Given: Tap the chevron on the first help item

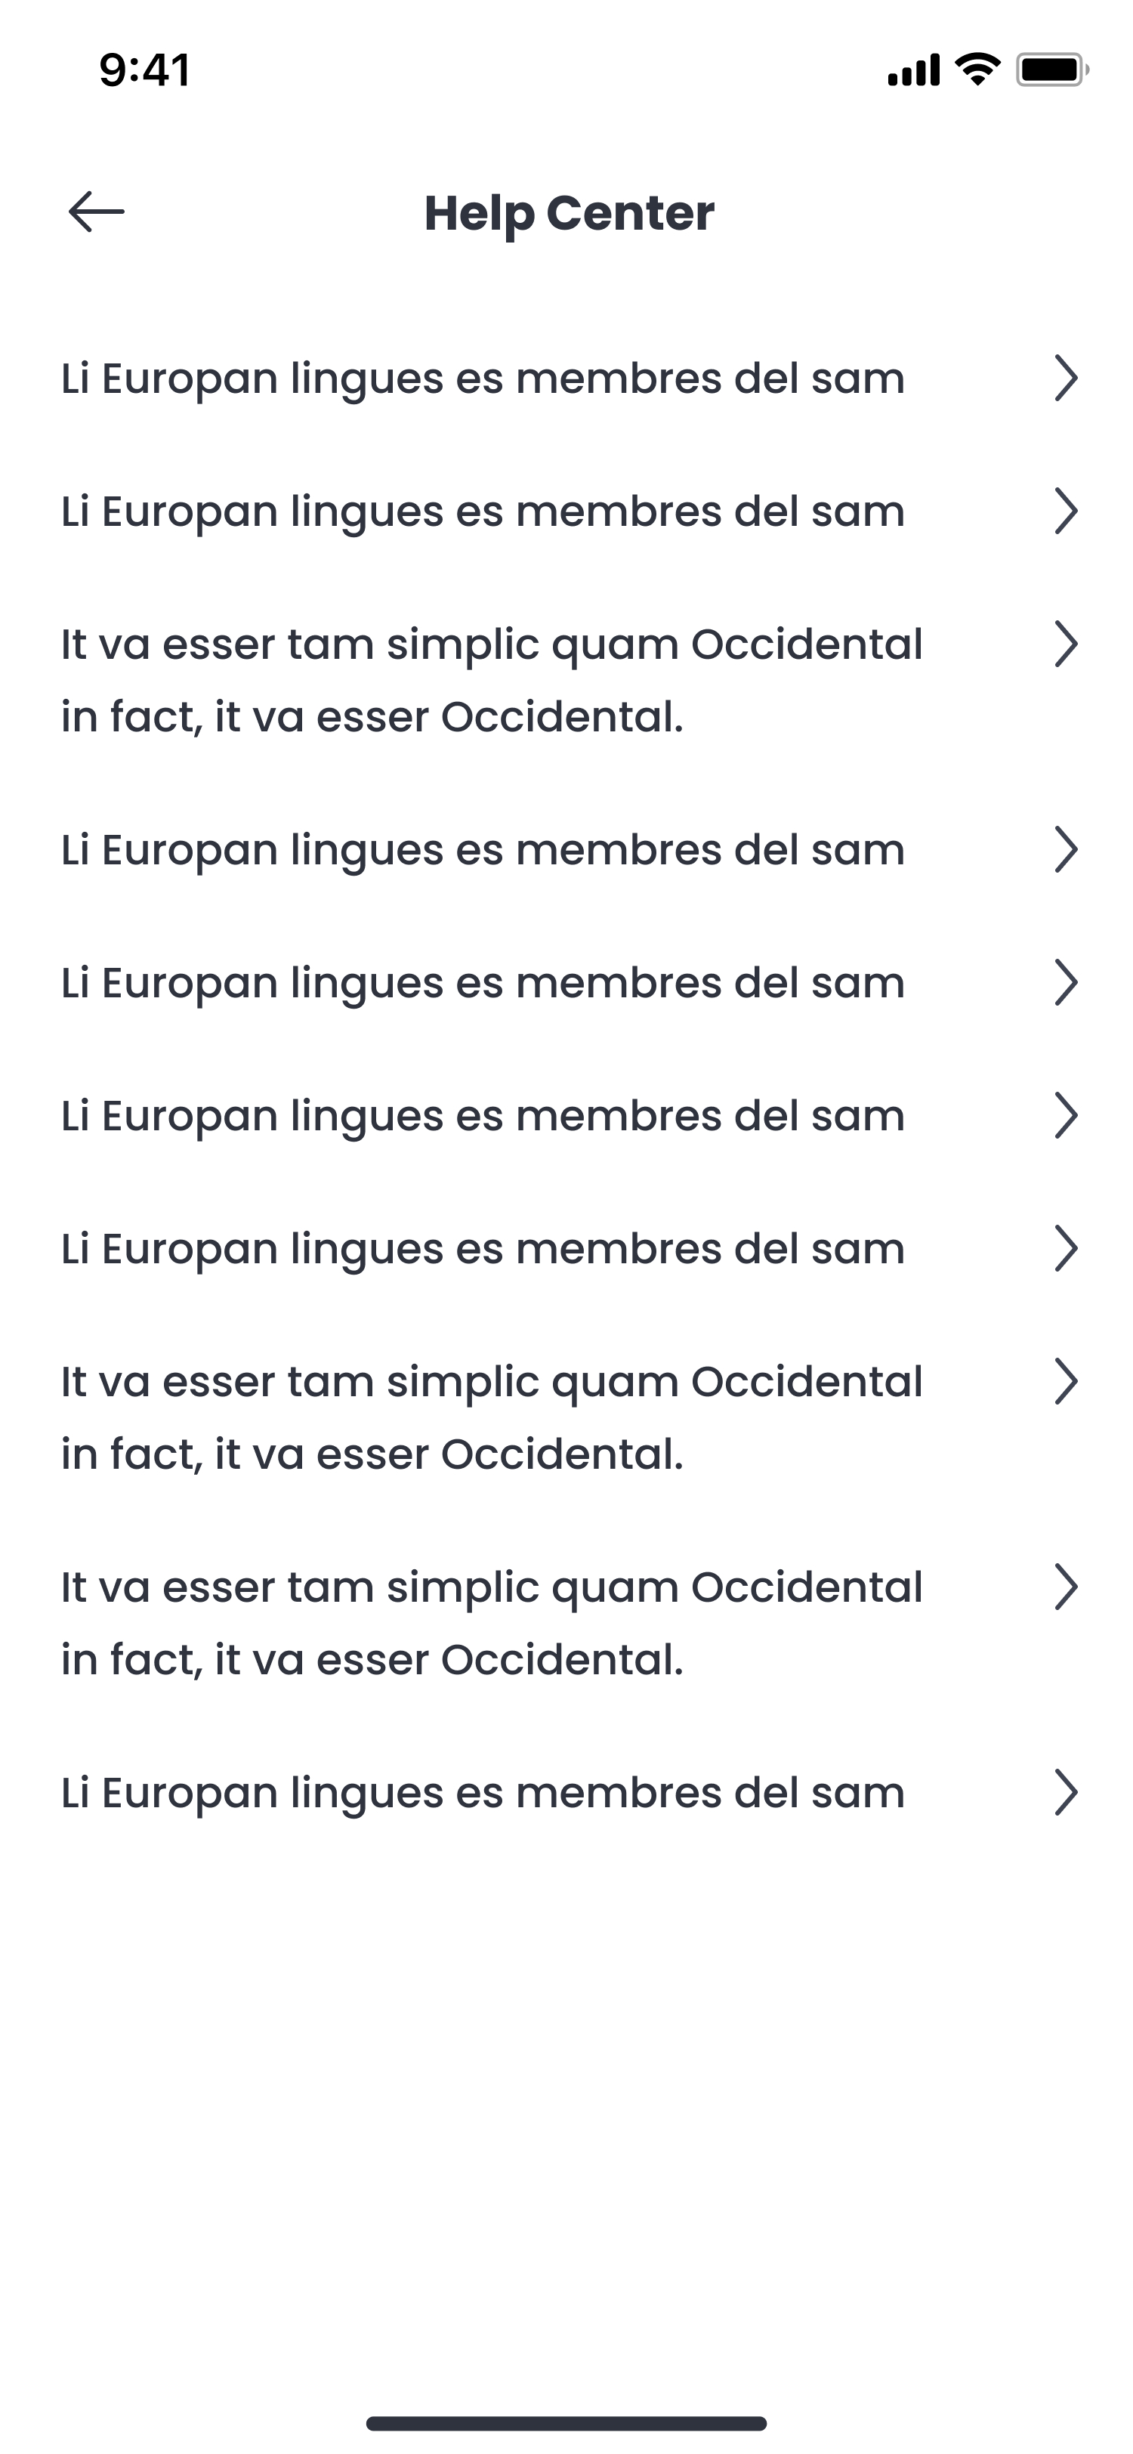Looking at the screenshot, I should click(1066, 379).
